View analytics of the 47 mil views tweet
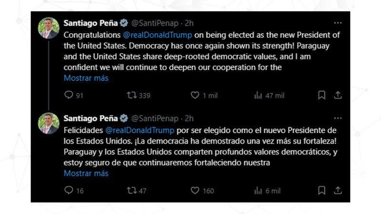Viewport: 381px width, 214px height. 258,95
